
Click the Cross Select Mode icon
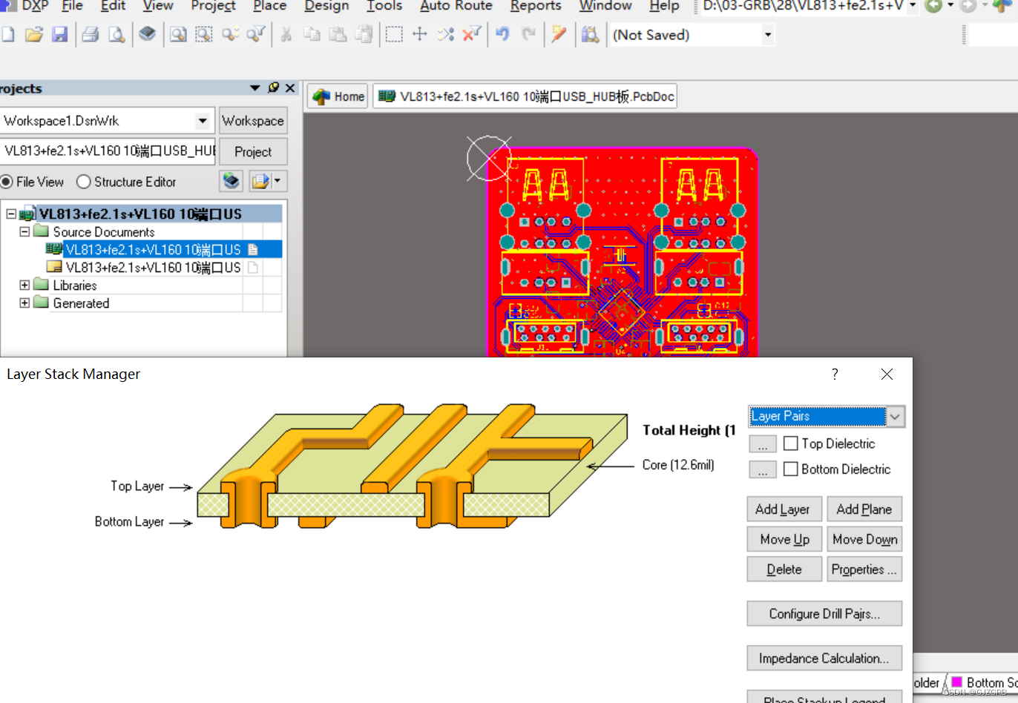tap(445, 34)
